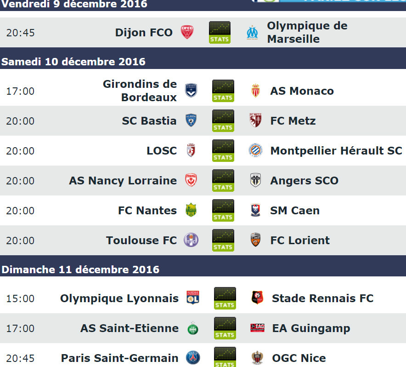Screen dimensions: 406x367
Task: Select the Dimanche 11 décembre 2016 header
Action: pyautogui.click(x=203, y=270)
